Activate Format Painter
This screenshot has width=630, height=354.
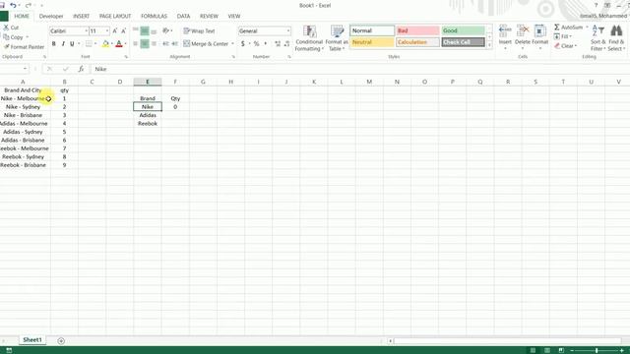pyautogui.click(x=24, y=47)
